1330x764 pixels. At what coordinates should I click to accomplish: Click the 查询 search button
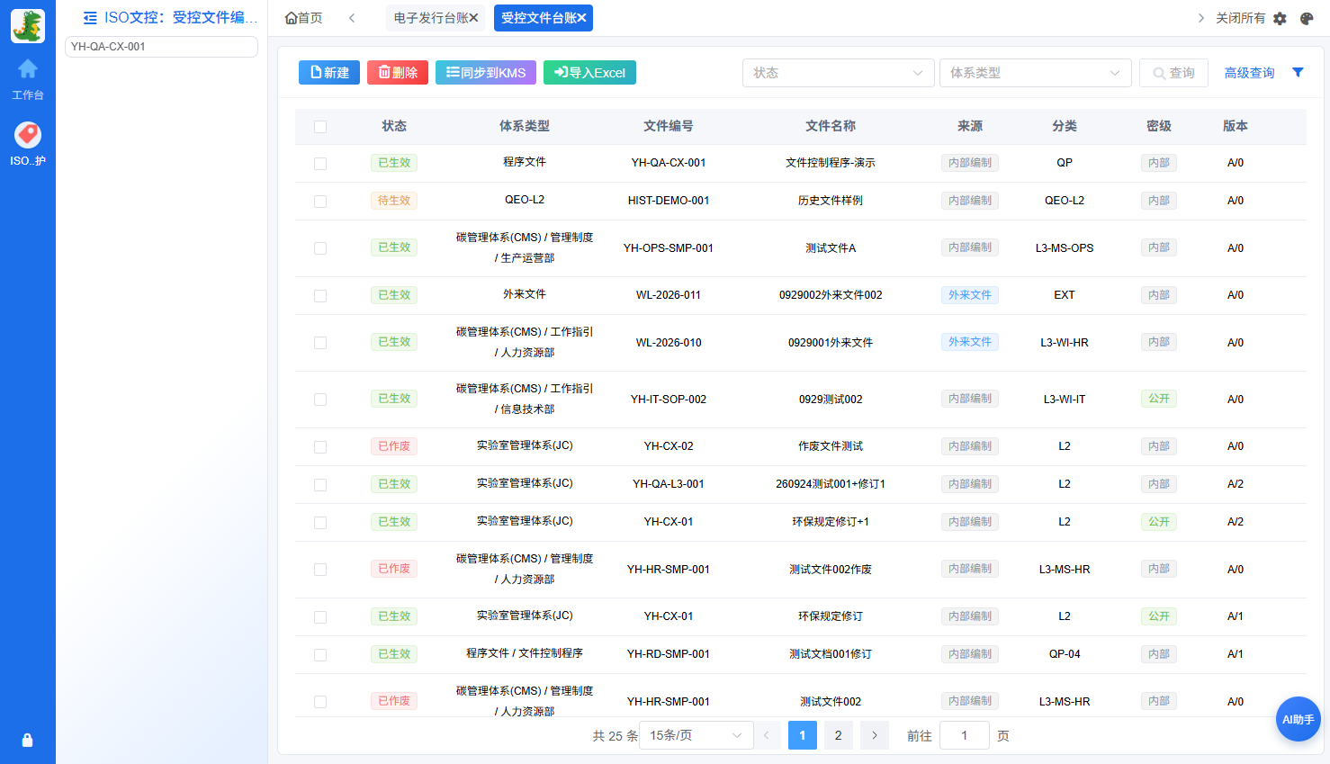coord(1173,73)
